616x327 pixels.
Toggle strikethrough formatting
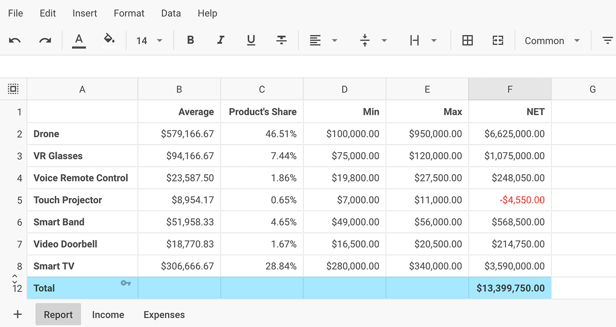[x=281, y=40]
